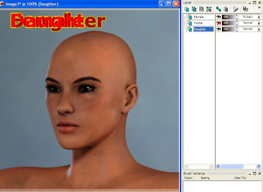Maximize the Image3 document window

click(x=169, y=4)
